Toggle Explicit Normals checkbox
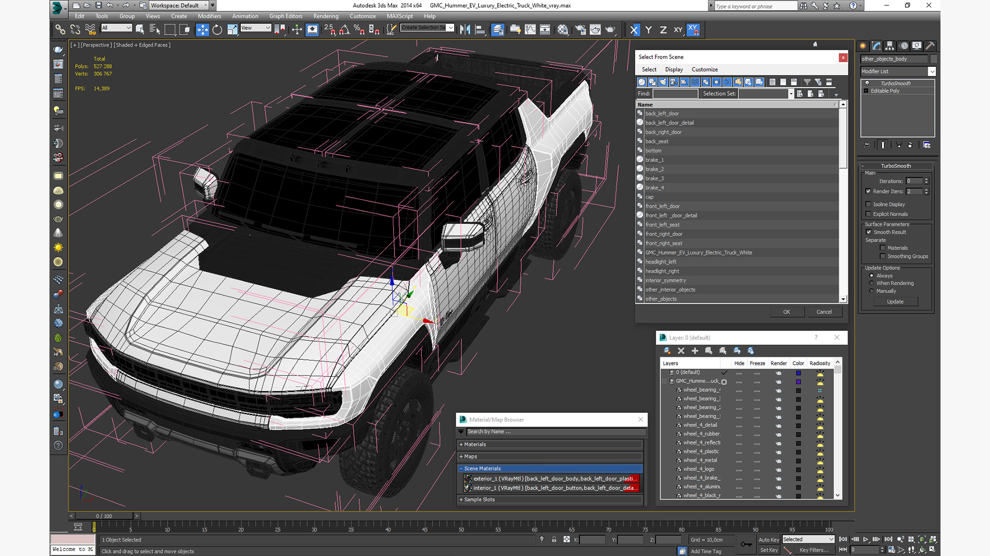 pyautogui.click(x=868, y=214)
